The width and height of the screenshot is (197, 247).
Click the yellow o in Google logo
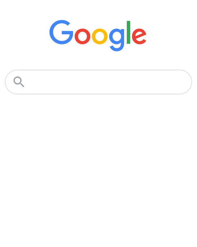coord(100,36)
